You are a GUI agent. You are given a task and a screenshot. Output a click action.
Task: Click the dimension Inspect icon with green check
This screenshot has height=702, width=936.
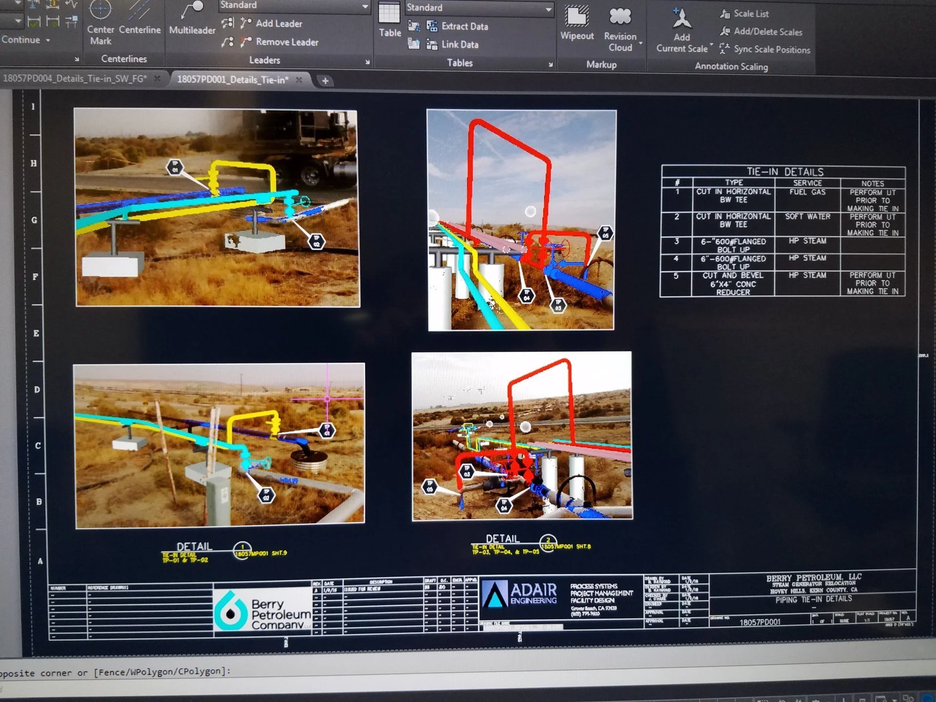(34, 21)
